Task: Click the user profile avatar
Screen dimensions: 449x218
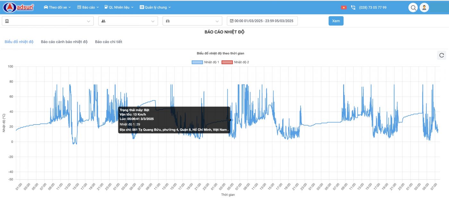Action: pyautogui.click(x=424, y=8)
